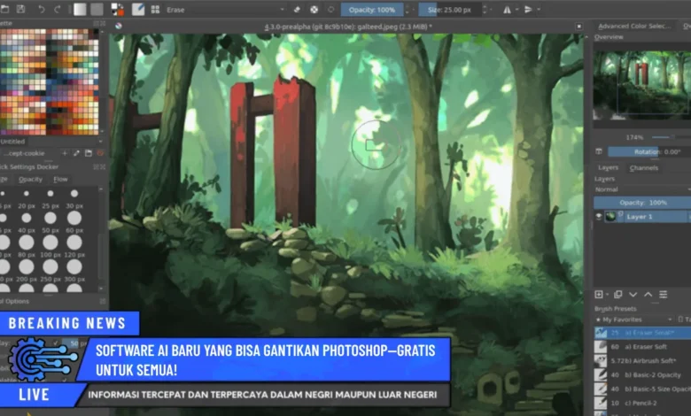Expand the My Favorites brush tag dropdown
The image size is (691, 416).
coord(641,319)
